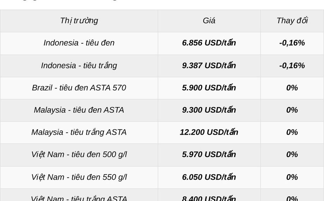Click the price 12.200 USD/tấn

[x=209, y=132]
